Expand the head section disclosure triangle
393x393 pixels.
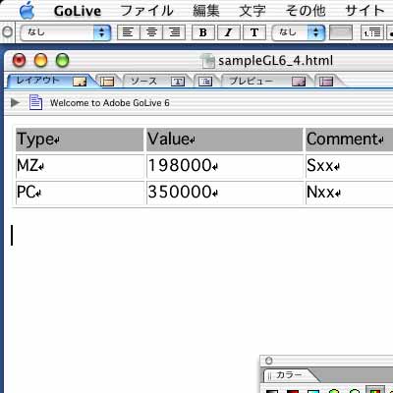[x=15, y=102]
